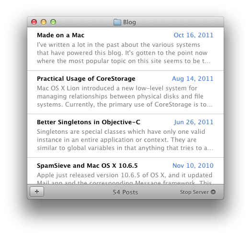
Task: Click the '54 Posts' status text
Action: [x=125, y=192]
